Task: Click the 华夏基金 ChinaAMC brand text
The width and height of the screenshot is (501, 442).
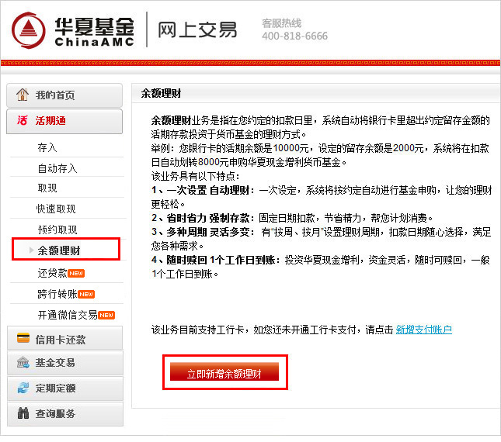Action: [x=94, y=31]
